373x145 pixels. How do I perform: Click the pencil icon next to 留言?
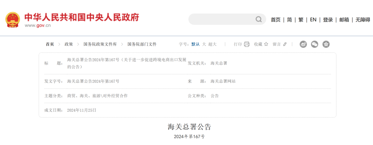[x=285, y=44]
